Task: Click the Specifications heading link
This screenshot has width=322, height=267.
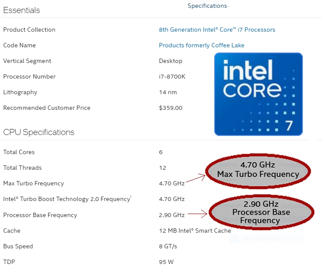Action: pyautogui.click(x=207, y=6)
